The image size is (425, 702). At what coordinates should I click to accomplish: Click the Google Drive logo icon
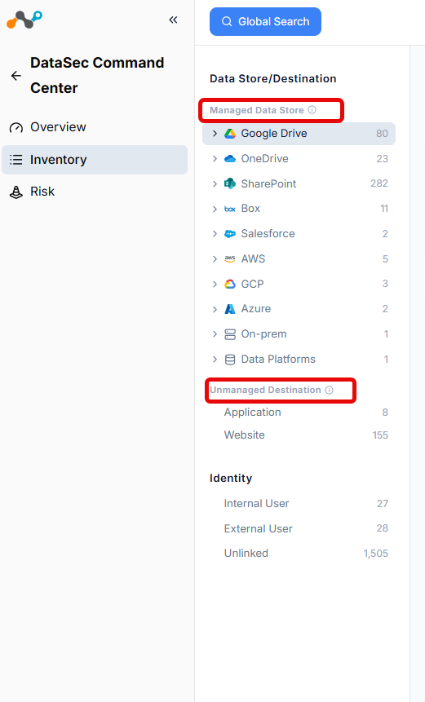pyautogui.click(x=230, y=134)
